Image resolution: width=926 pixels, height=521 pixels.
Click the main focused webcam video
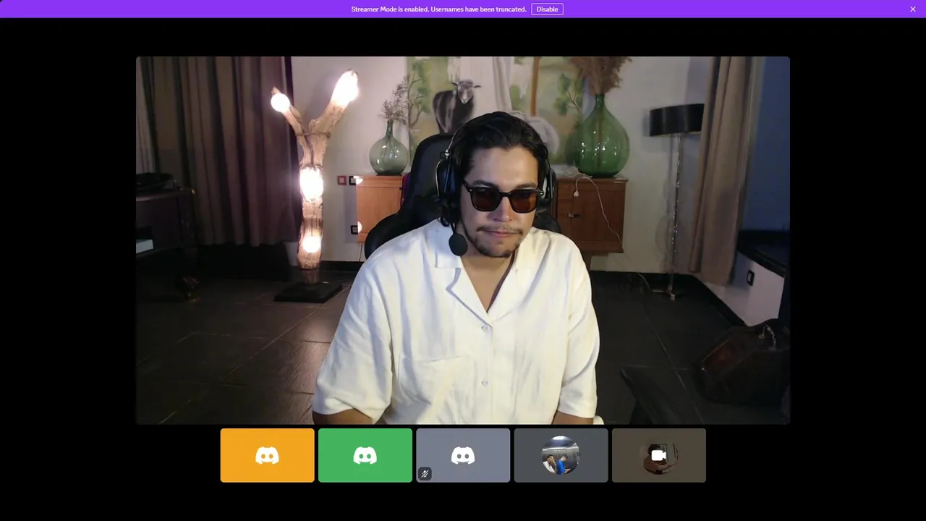point(463,240)
